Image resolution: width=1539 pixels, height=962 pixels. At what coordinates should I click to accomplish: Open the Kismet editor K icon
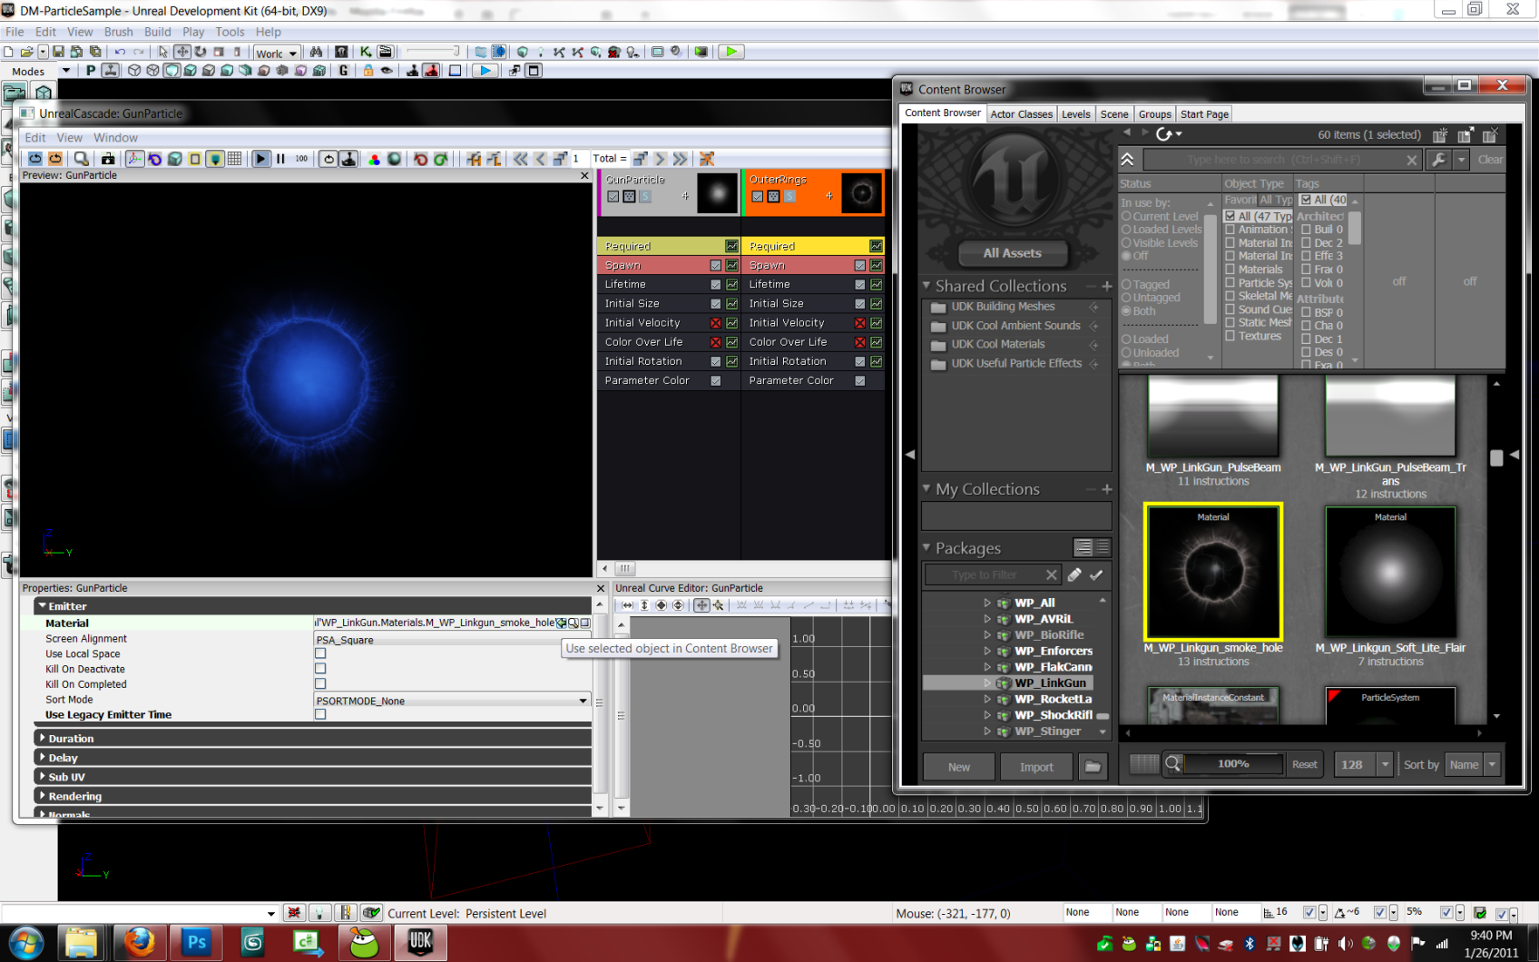tap(366, 52)
